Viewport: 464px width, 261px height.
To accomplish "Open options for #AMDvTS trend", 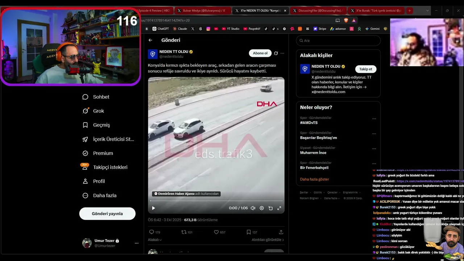I will click(374, 119).
